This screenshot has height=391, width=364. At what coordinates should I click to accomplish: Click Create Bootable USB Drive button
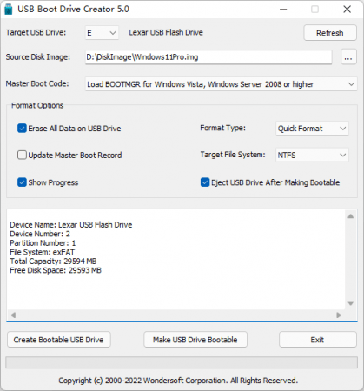click(59, 340)
